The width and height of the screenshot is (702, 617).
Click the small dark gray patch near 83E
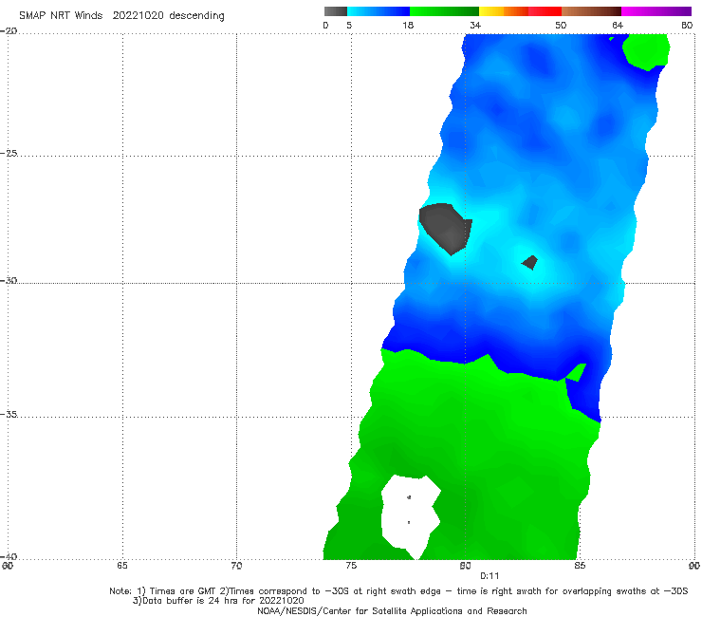pos(530,263)
